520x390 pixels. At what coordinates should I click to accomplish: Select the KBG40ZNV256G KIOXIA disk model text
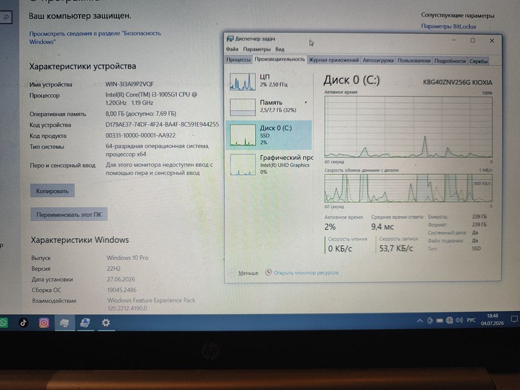point(458,82)
